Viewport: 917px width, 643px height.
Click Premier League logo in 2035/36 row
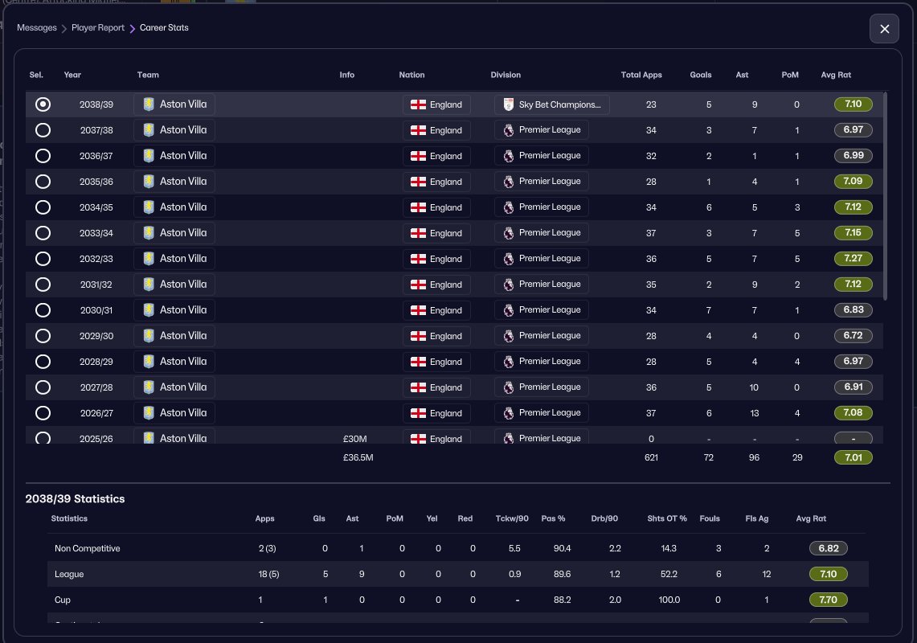click(x=509, y=182)
